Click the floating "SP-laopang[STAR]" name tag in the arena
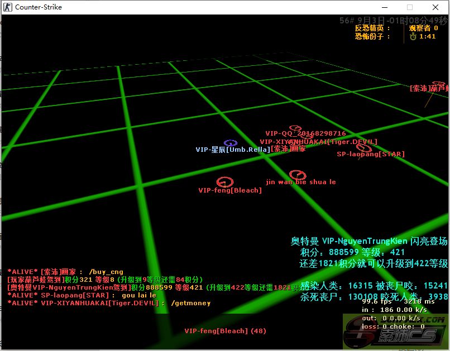450x351 pixels. 371,154
